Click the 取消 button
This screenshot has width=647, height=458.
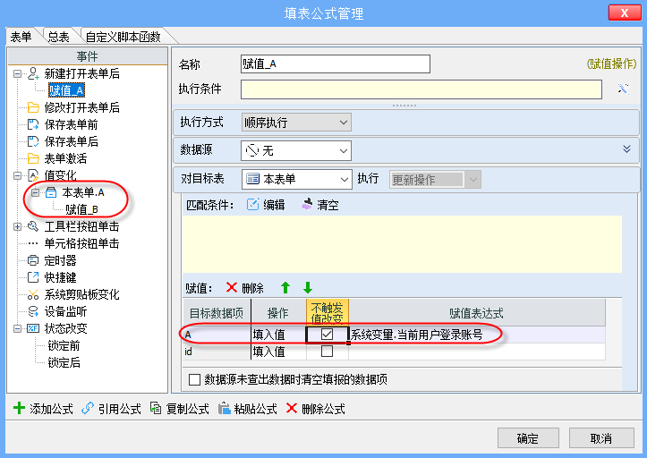[601, 438]
